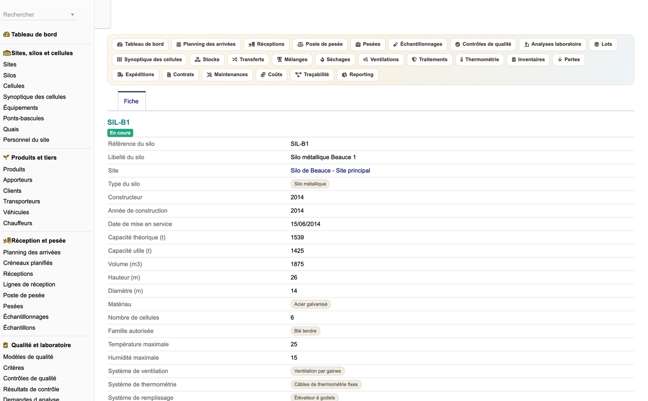Open Inventaires toolbar button
Screen dimensions: 648x401
point(528,60)
